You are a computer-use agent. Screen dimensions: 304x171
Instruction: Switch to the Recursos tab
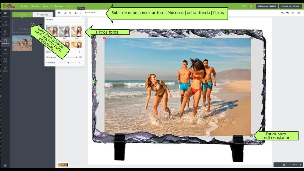(x=42, y=15)
